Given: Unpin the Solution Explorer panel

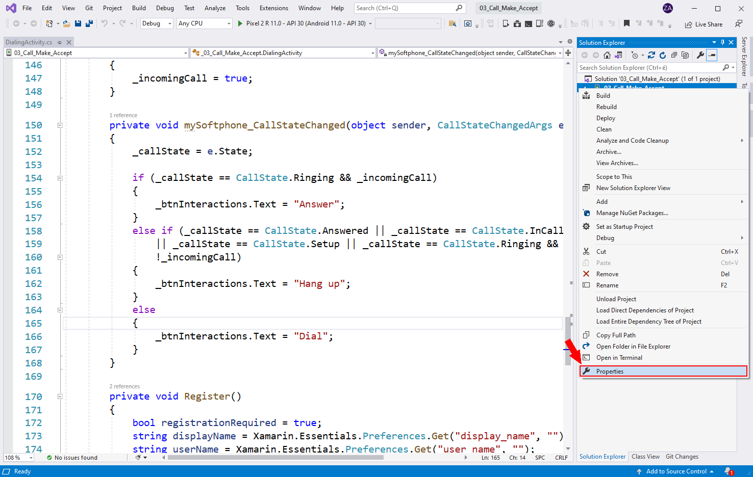Looking at the screenshot, I should 723,42.
